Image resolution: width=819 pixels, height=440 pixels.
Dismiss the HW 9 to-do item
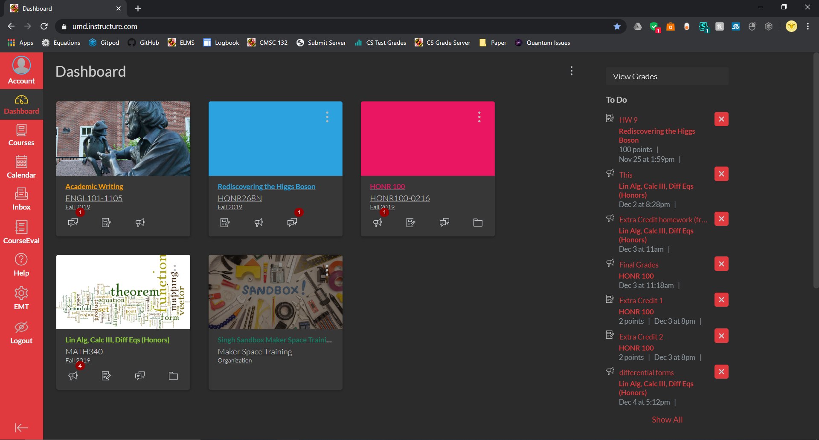[721, 119]
